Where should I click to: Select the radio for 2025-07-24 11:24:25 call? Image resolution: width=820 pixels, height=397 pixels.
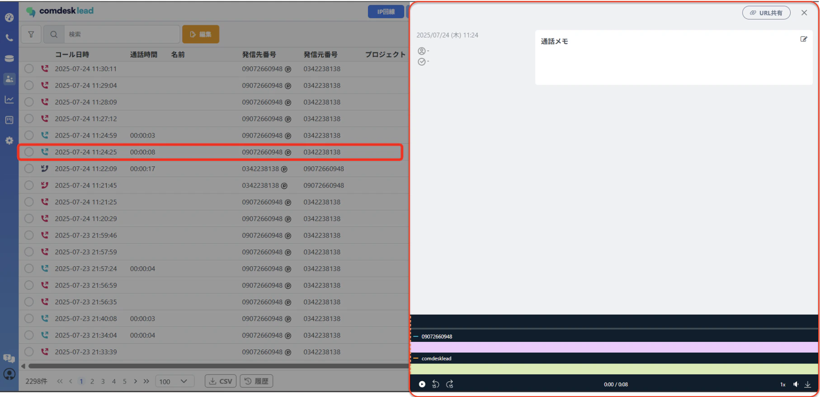tap(29, 152)
